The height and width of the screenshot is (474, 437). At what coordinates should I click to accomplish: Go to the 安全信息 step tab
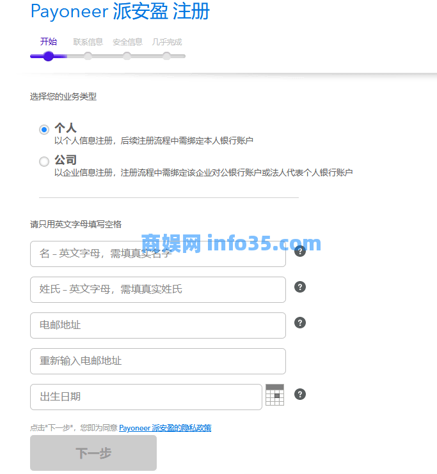pos(127,42)
